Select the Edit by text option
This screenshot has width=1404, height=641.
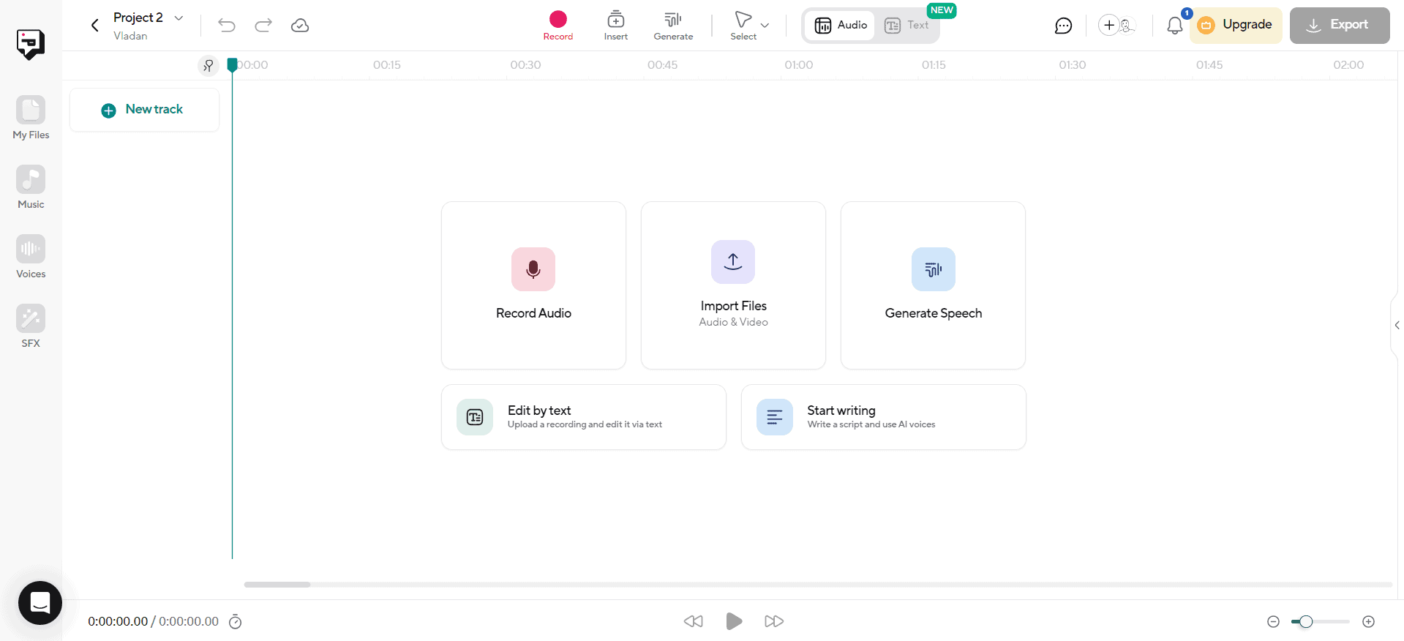pyautogui.click(x=584, y=417)
